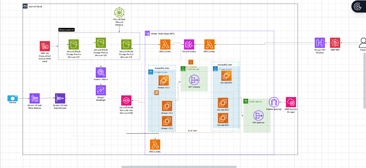Viewport: 366px width, 168px height.
Task: Click the NAT gateway below Internet gateway
Action: 258,115
